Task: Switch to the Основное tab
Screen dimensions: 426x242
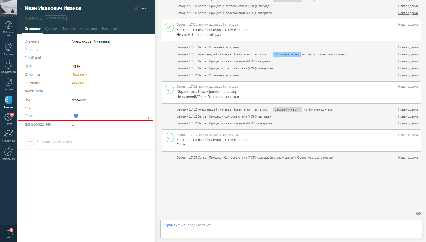Action: coord(33,29)
